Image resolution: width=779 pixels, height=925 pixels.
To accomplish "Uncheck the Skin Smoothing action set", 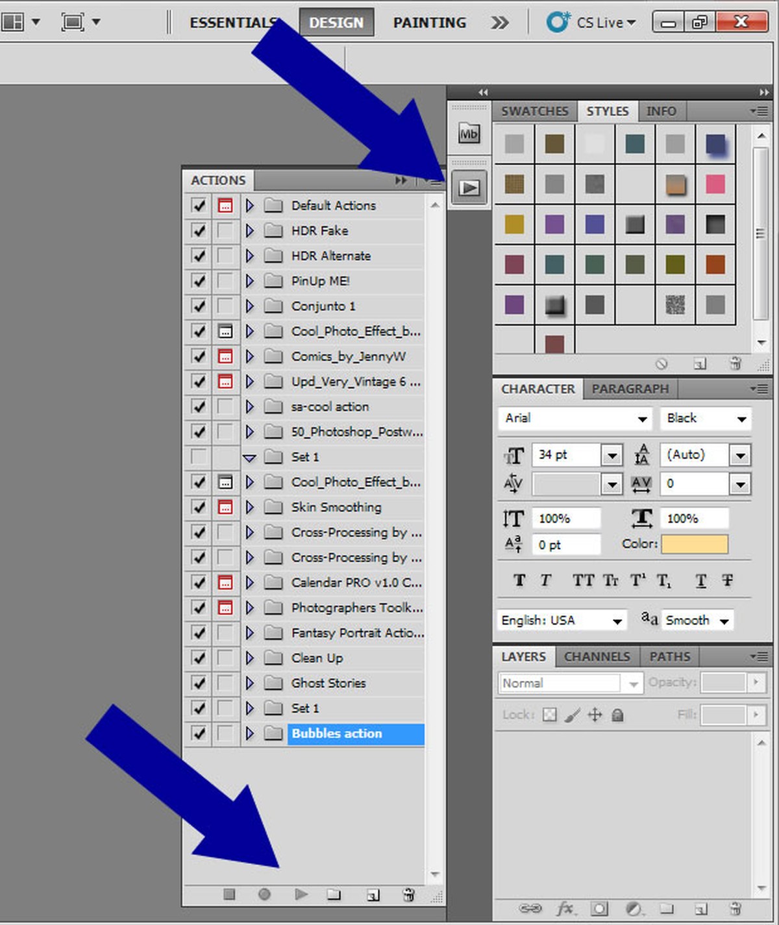I will [x=198, y=507].
